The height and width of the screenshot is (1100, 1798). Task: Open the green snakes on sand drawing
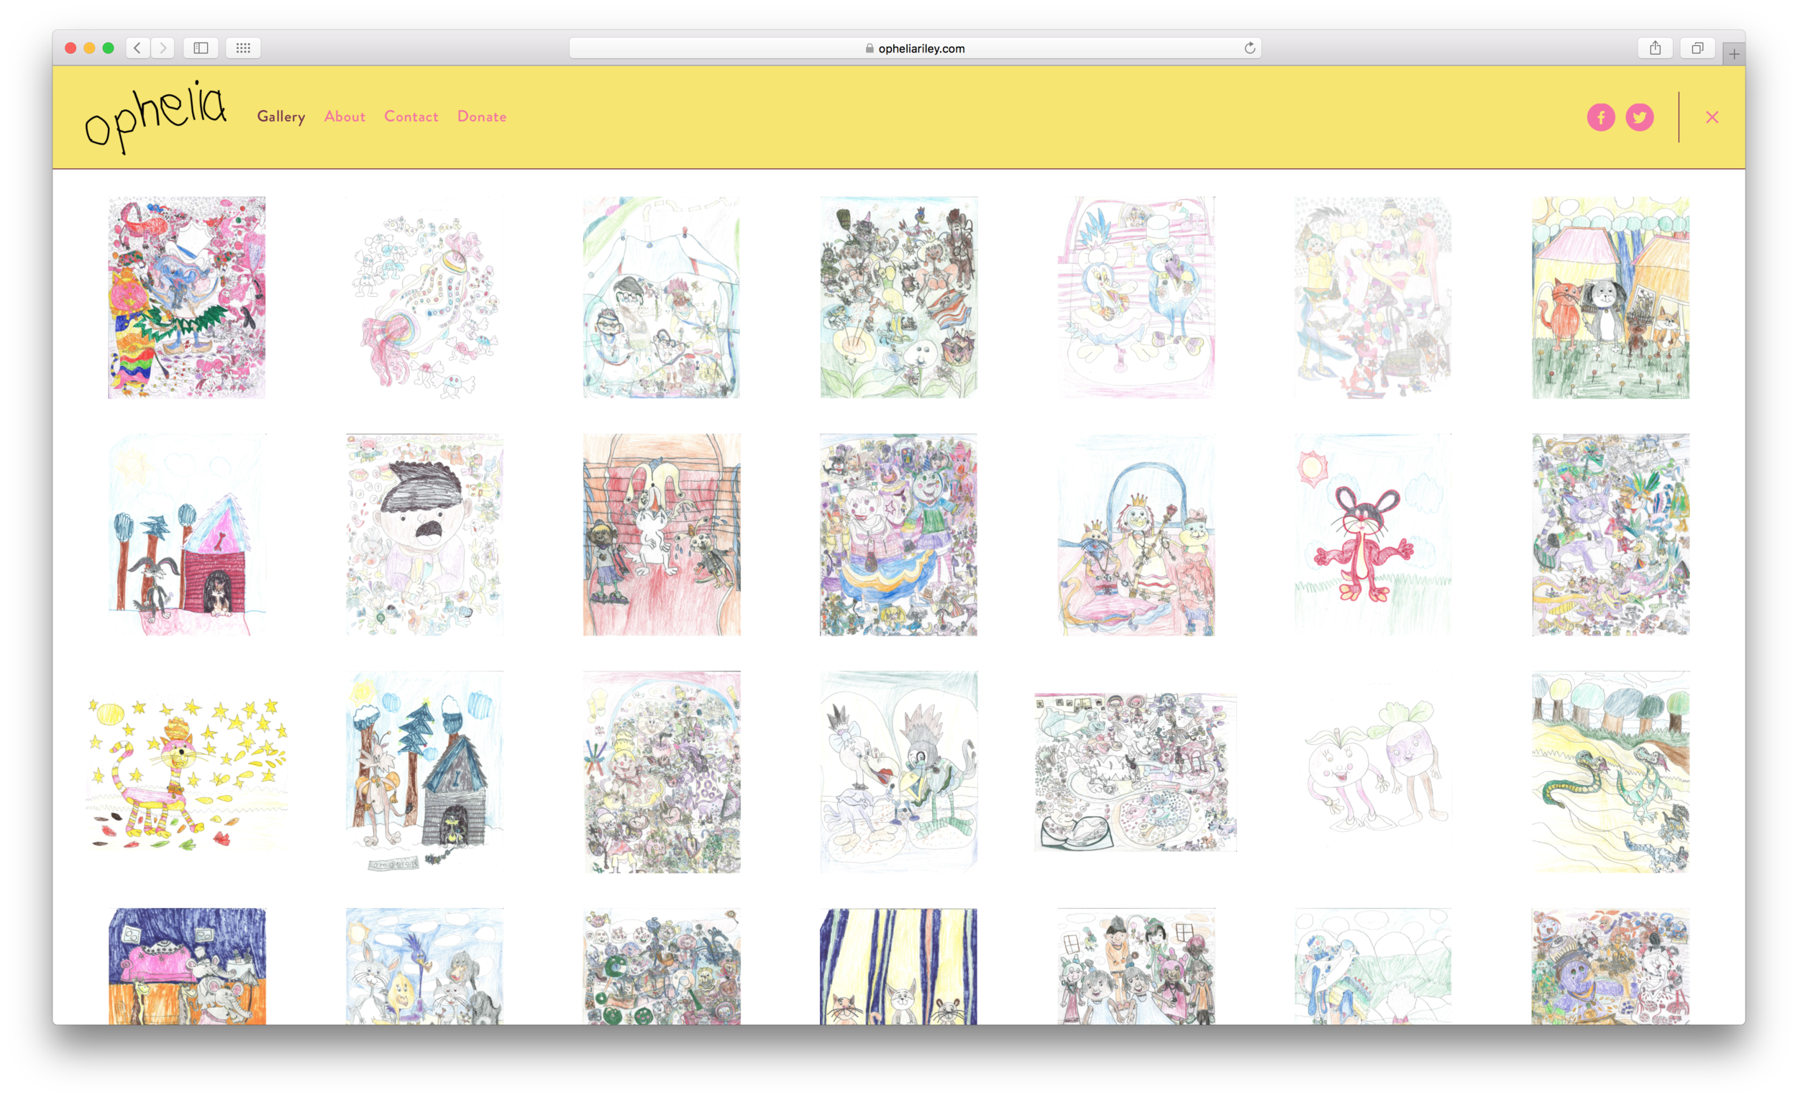click(x=1610, y=772)
